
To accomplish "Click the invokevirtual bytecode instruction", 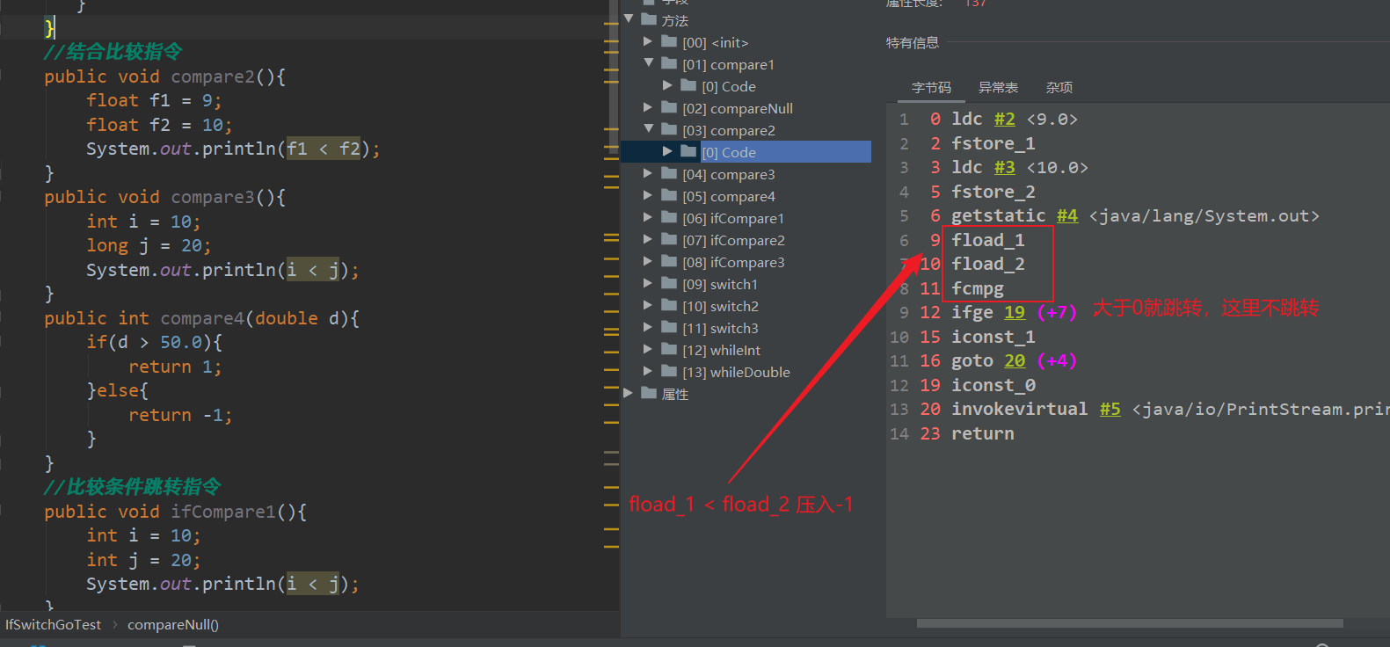I will (x=1020, y=410).
